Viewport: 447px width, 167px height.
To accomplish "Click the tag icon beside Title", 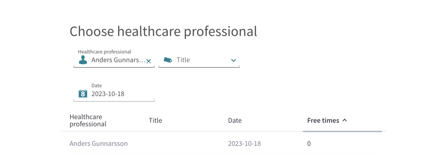I will [x=168, y=60].
